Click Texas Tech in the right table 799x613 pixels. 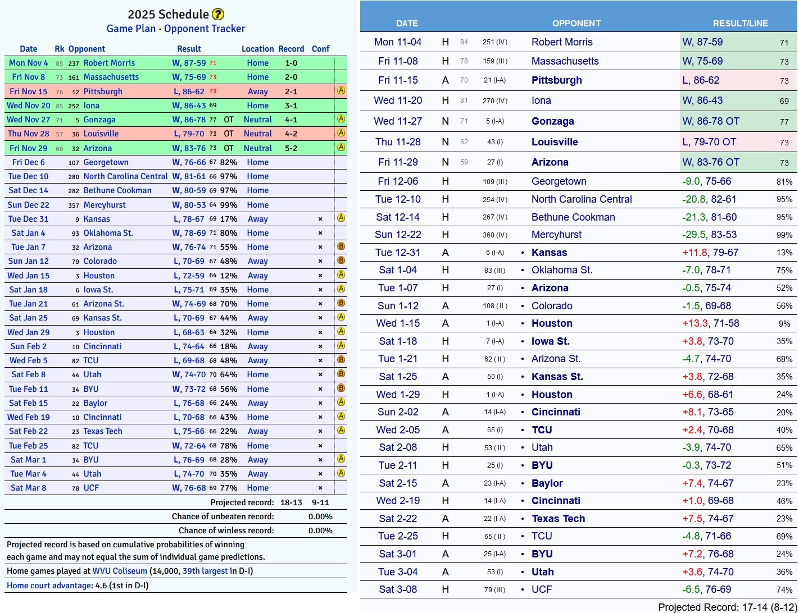click(x=559, y=519)
